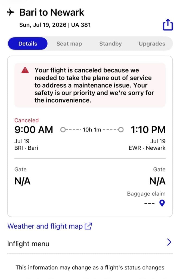Open the Inflight menu row
This screenshot has height=279, width=180.
click(x=90, y=244)
